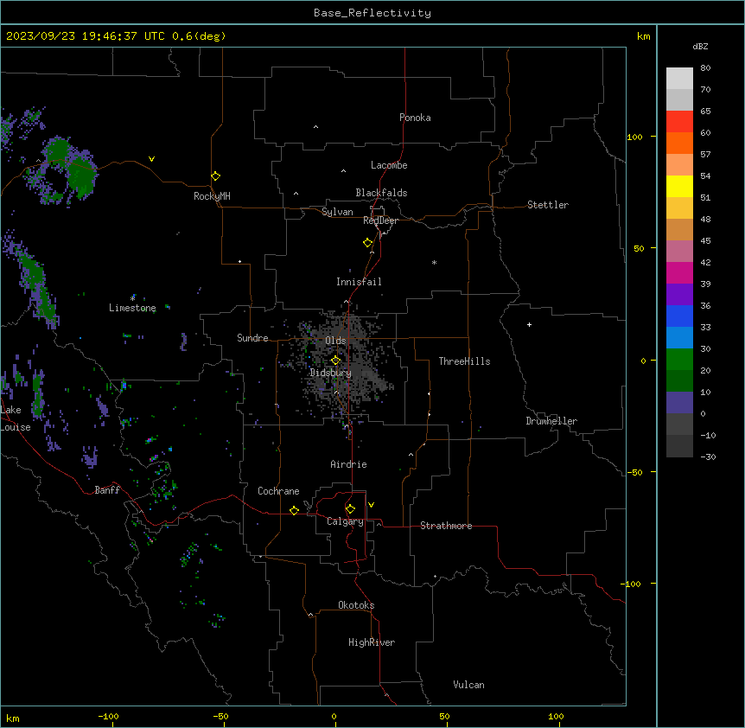This screenshot has width=745, height=728.
Task: Click the light gray 70-80 dBZ swatch
Action: coord(679,79)
